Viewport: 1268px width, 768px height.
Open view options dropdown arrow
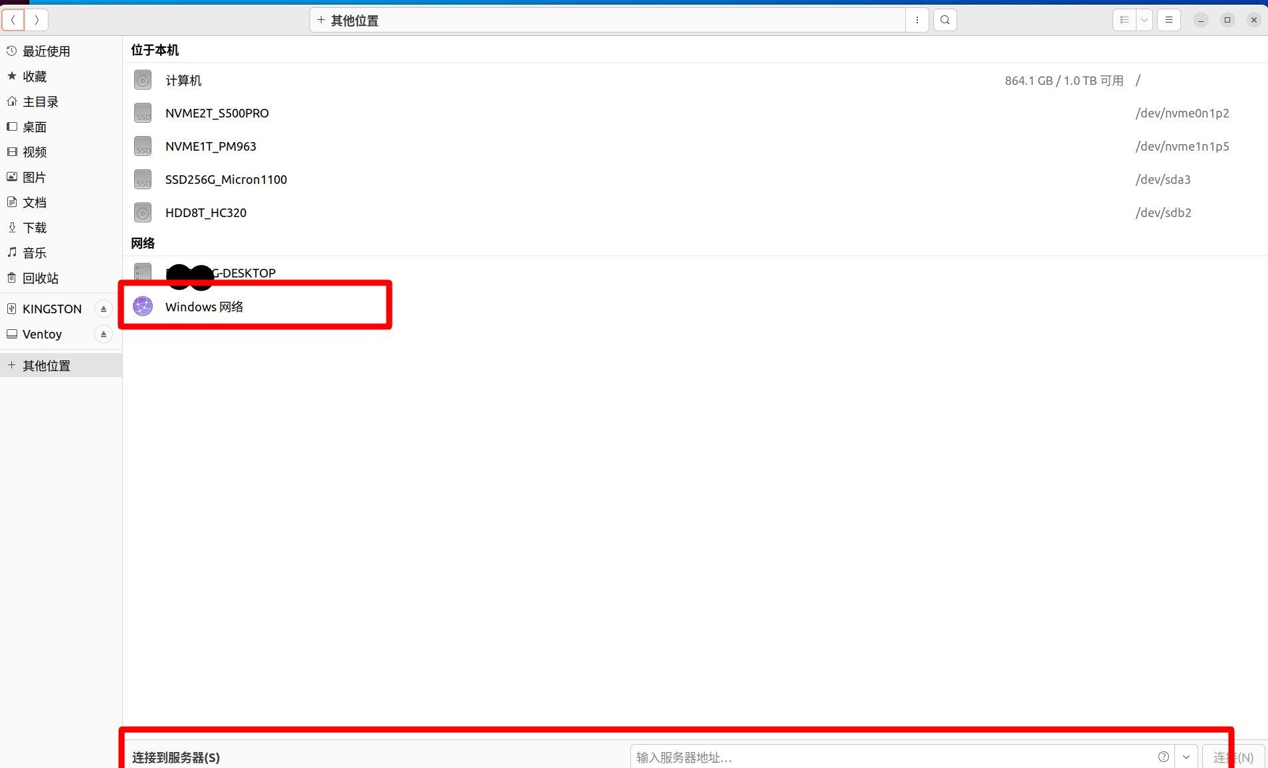(x=1144, y=20)
